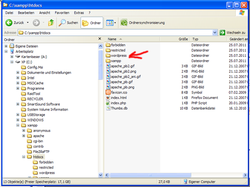Open the view mode dropdown arrow

coord(115,23)
